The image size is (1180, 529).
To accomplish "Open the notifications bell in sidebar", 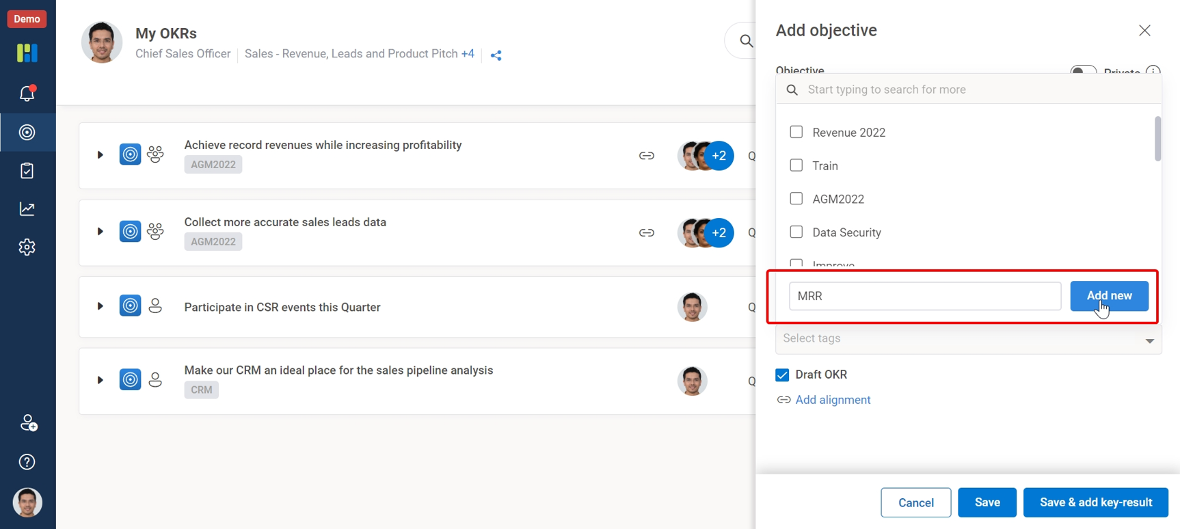I will pyautogui.click(x=27, y=93).
